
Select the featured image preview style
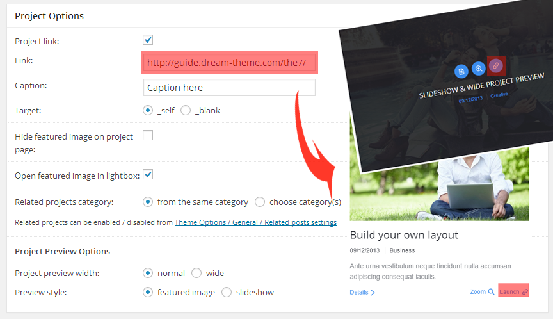pyautogui.click(x=148, y=292)
